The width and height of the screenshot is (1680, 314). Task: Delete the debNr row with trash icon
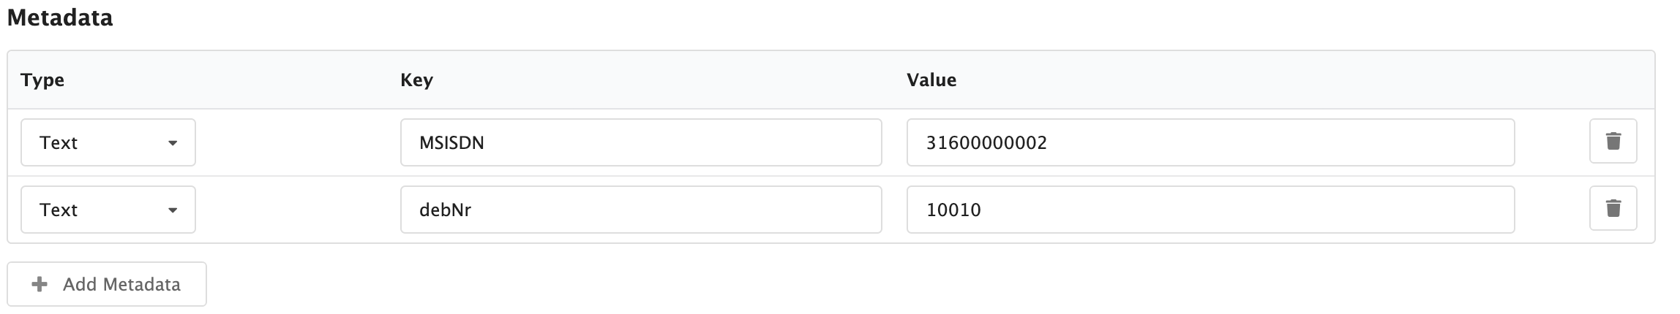(1613, 209)
